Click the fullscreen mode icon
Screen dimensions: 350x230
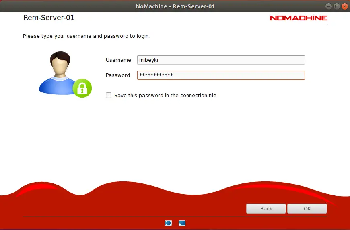click(x=168, y=223)
